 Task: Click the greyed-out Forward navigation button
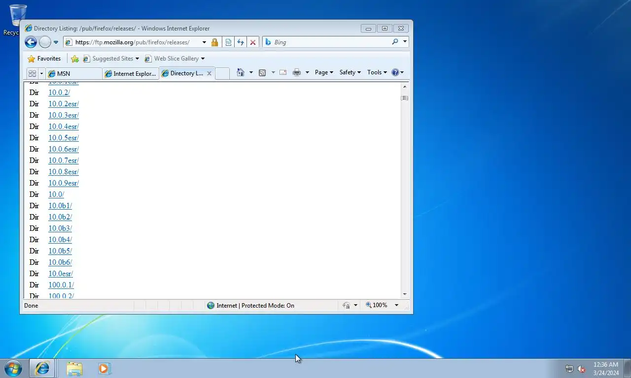[x=45, y=42]
